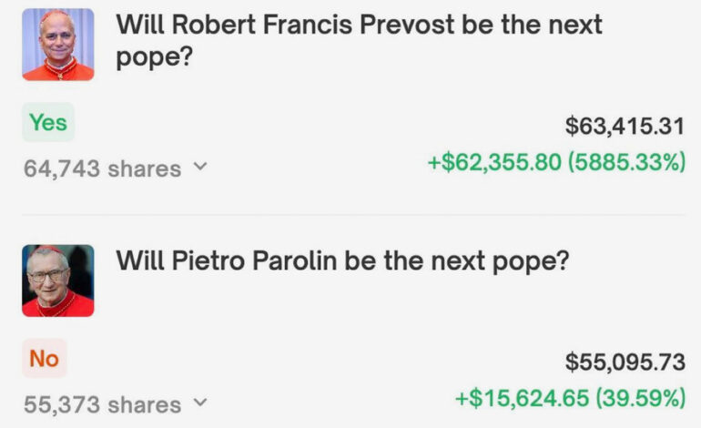Image resolution: width=701 pixels, height=428 pixels.
Task: Expand chevron beside 64,743 shares
Action: (x=200, y=167)
